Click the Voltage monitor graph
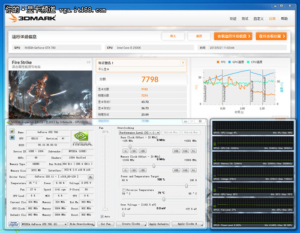The image size is (300, 233). click(253, 174)
